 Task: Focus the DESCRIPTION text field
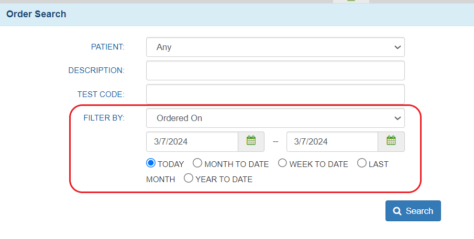point(275,70)
